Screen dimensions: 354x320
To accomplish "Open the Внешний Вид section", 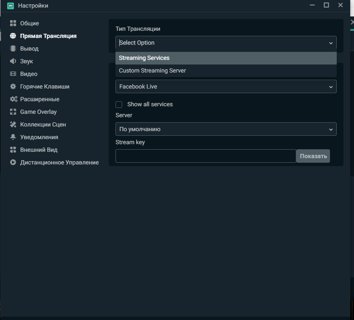I will [x=38, y=150].
